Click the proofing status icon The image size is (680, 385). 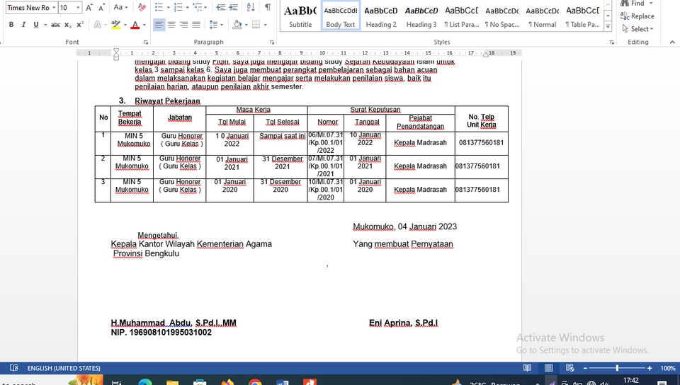pyautogui.click(x=14, y=368)
